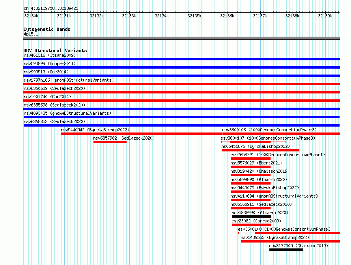The width and height of the screenshot is (351, 265).
Task: Click the red bar under nsv6357982
Action: pos(110,142)
